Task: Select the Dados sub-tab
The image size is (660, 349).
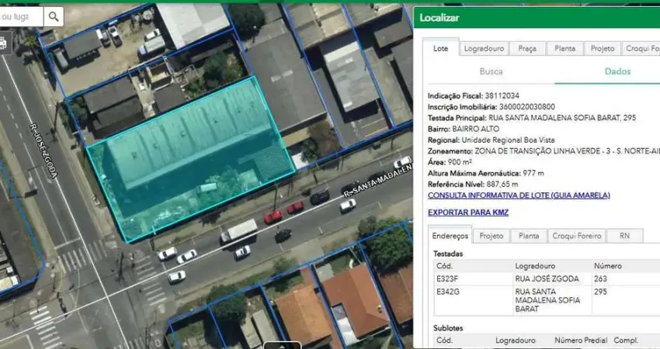Action: coord(617,71)
